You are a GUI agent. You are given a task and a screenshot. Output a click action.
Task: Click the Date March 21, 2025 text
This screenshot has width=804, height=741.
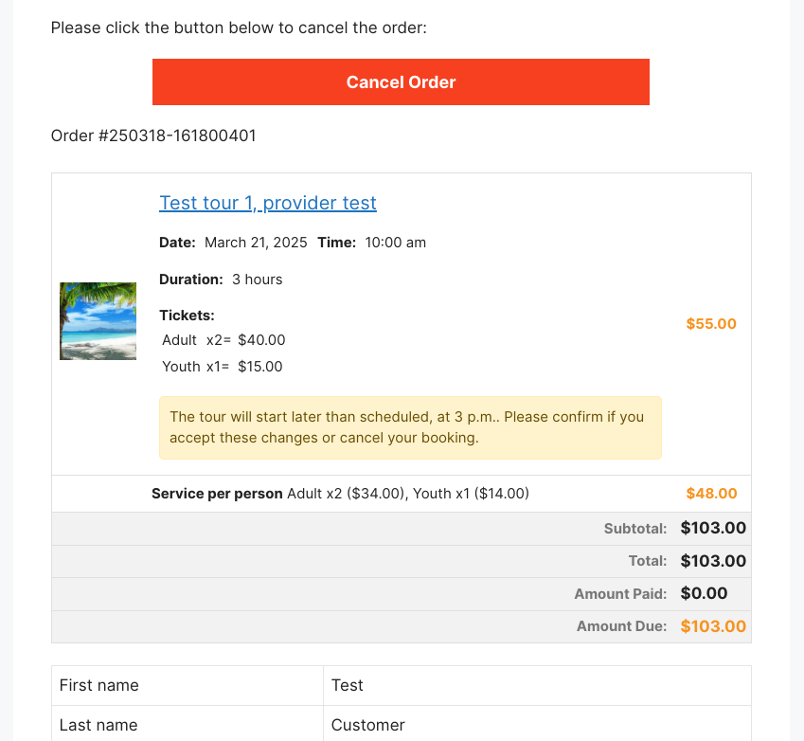[x=233, y=243]
